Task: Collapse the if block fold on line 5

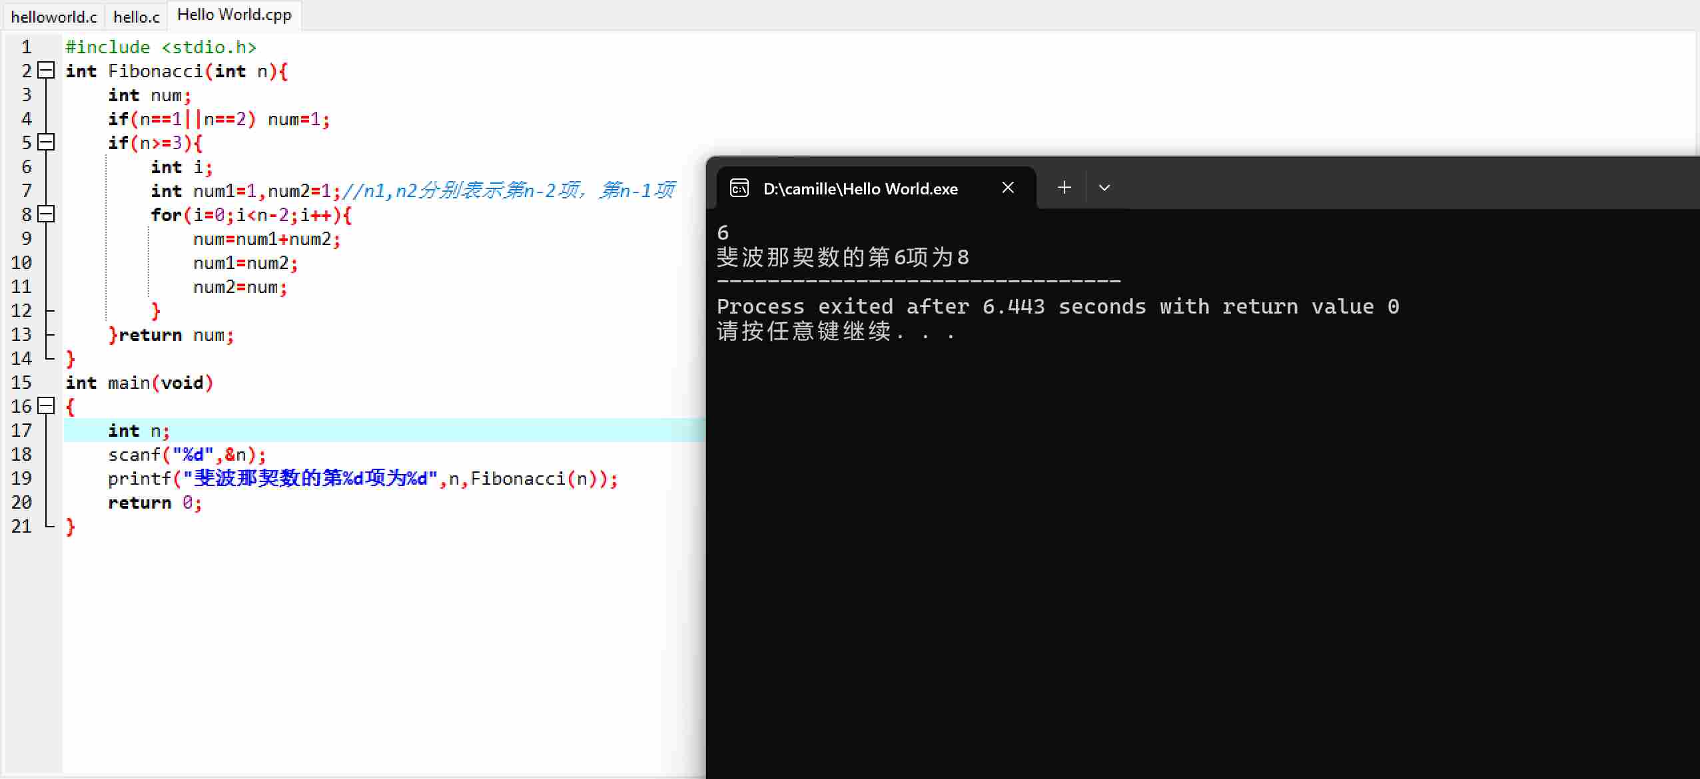Action: click(x=46, y=142)
